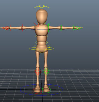Screen dimensions: 99x102
Task: Select the large yellow hip ring control
Action: click(42, 49)
